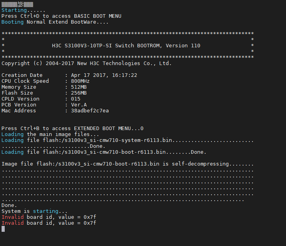This screenshot has height=246, width=286.
Task: Click the PCB Version value Ver.A
Action: [79, 105]
